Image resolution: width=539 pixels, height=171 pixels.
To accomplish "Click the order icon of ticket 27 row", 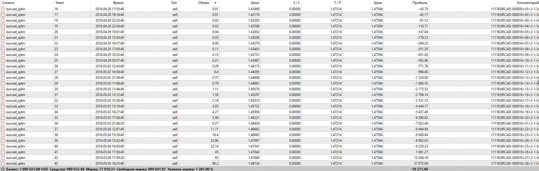I will click(x=3, y=72).
